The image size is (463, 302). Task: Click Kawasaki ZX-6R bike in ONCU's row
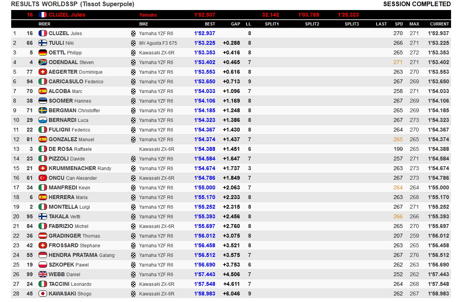[157, 178]
